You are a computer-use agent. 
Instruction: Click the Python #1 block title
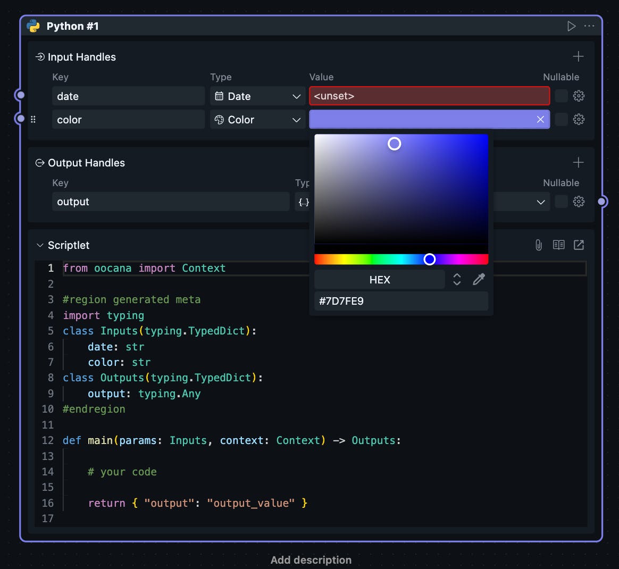point(73,26)
